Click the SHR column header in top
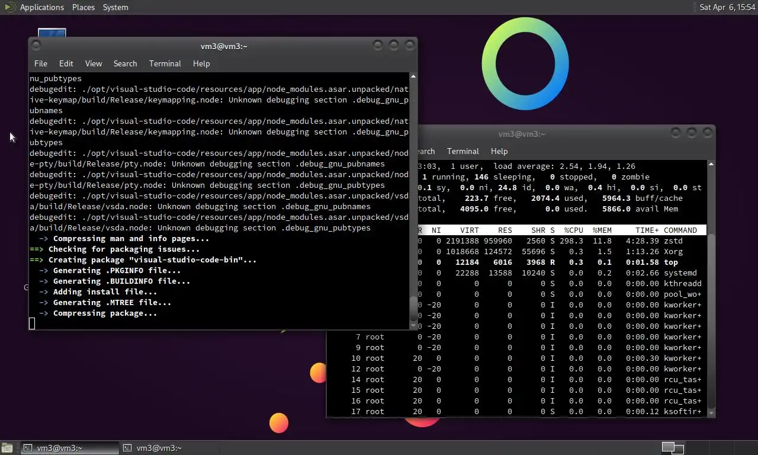Image resolution: width=758 pixels, height=455 pixels. point(538,230)
